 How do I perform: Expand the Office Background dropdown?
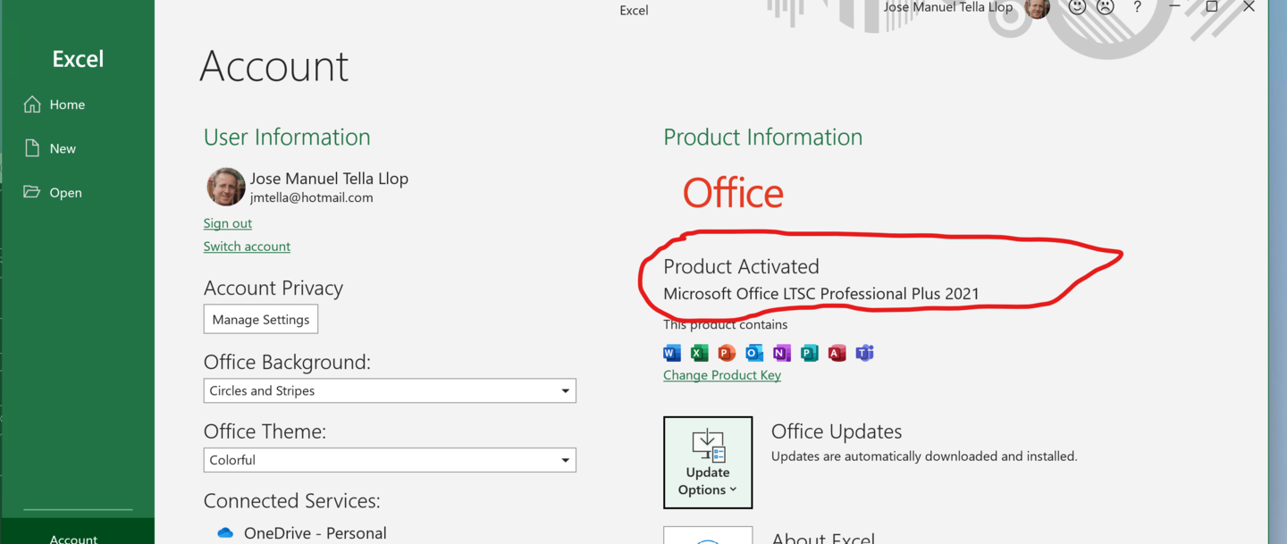click(x=565, y=391)
